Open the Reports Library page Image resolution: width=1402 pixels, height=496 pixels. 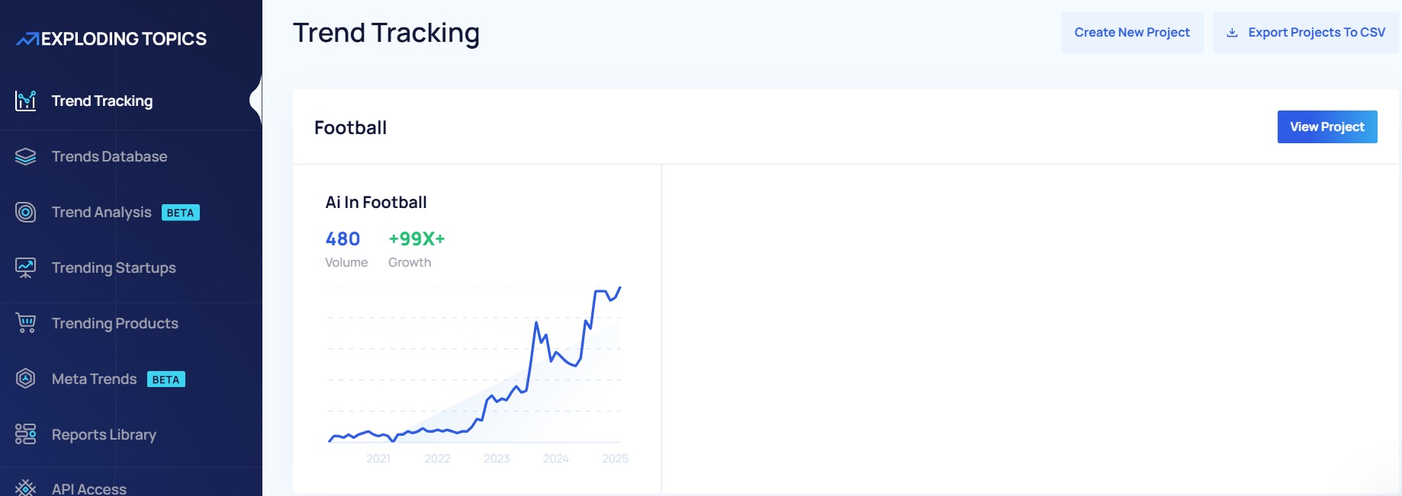point(103,434)
